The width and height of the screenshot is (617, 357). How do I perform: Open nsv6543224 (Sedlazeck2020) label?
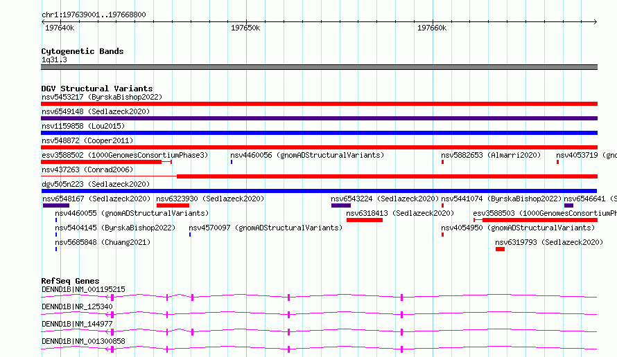point(385,199)
